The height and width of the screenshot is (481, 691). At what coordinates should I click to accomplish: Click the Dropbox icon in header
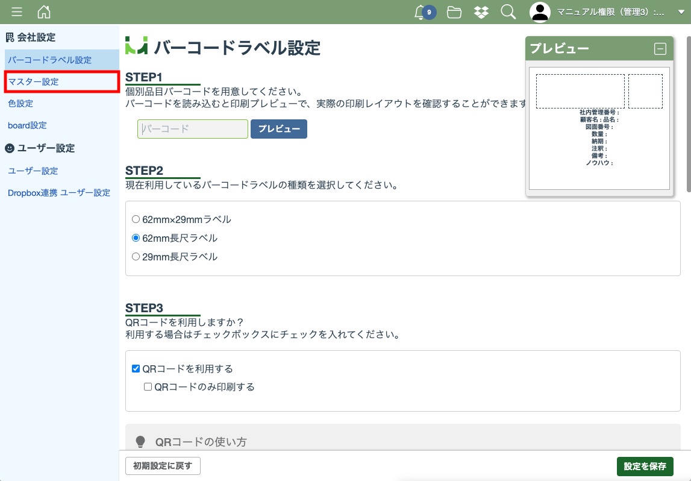coord(481,12)
